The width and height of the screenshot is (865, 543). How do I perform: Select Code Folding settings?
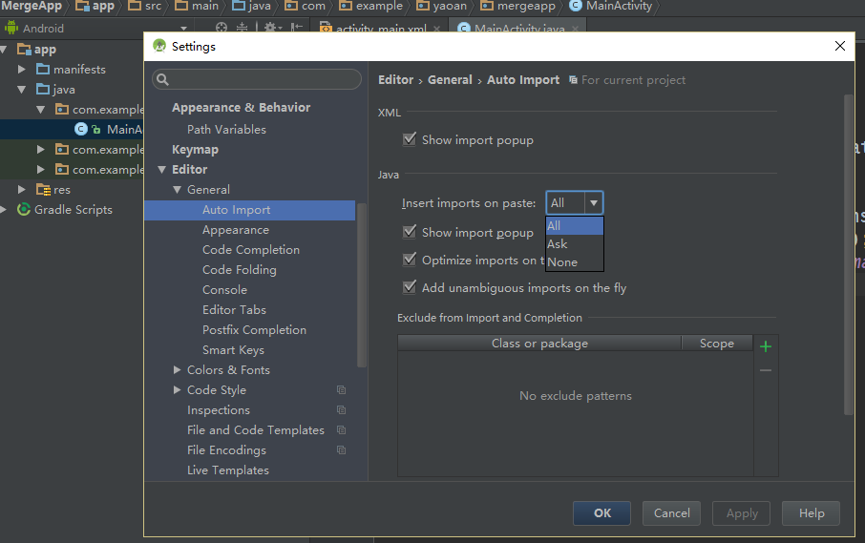(x=240, y=269)
